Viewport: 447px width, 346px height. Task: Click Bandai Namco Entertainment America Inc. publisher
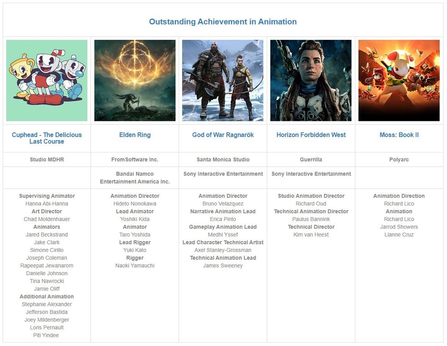coord(135,178)
